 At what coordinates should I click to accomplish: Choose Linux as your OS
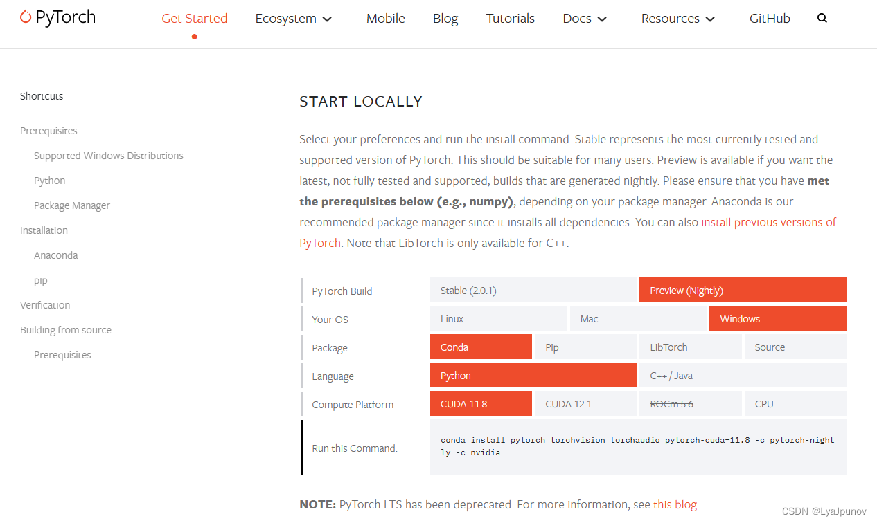pos(498,319)
